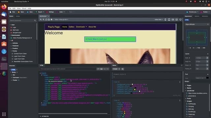211x118 pixels.
Task: Select the Logo user component
Action: pyautogui.click(x=14, y=28)
